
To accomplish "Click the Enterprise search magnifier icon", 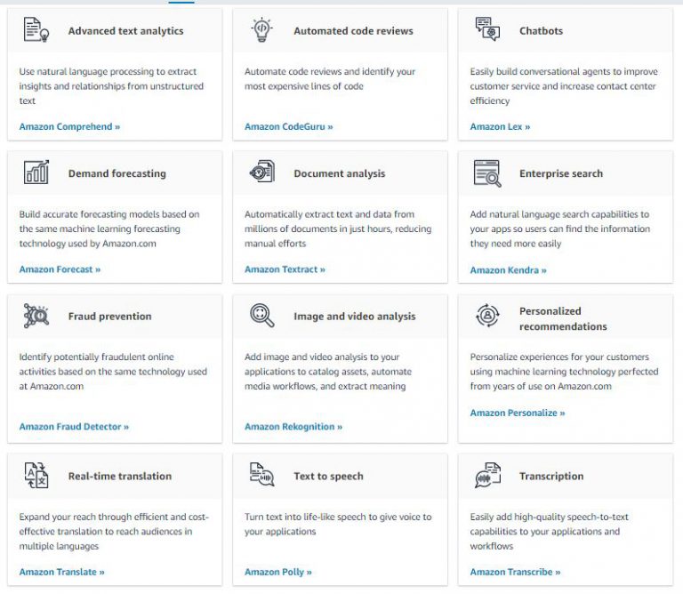I will [x=487, y=173].
